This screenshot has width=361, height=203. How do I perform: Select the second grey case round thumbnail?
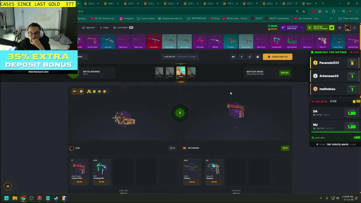(x=170, y=72)
